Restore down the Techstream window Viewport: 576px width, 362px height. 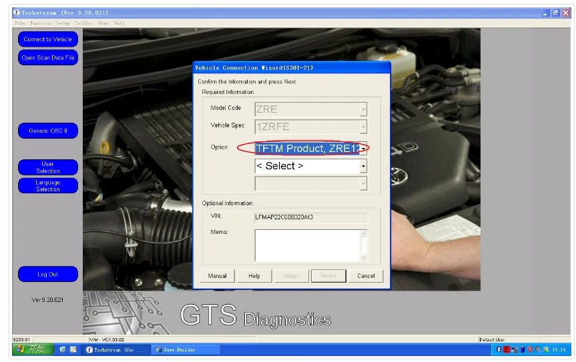pos(556,13)
